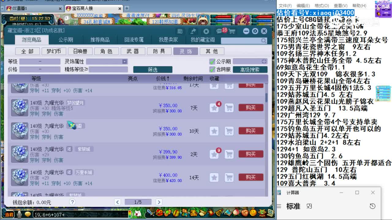This screenshot has width=392, height=220.
Task: Open the calculator hamburger menu
Action: pyautogui.click(x=279, y=206)
